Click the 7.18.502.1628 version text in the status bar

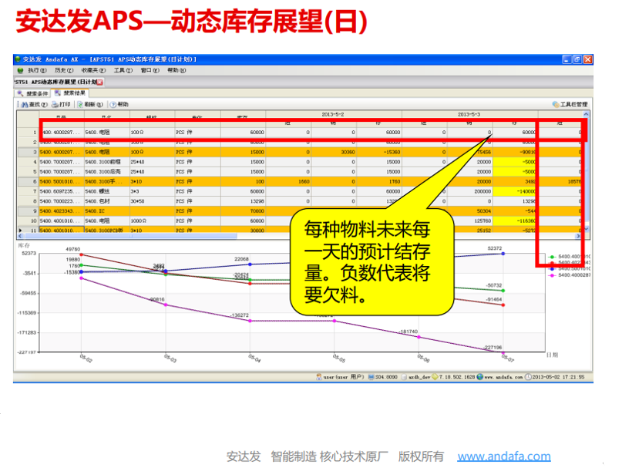pyautogui.click(x=457, y=377)
